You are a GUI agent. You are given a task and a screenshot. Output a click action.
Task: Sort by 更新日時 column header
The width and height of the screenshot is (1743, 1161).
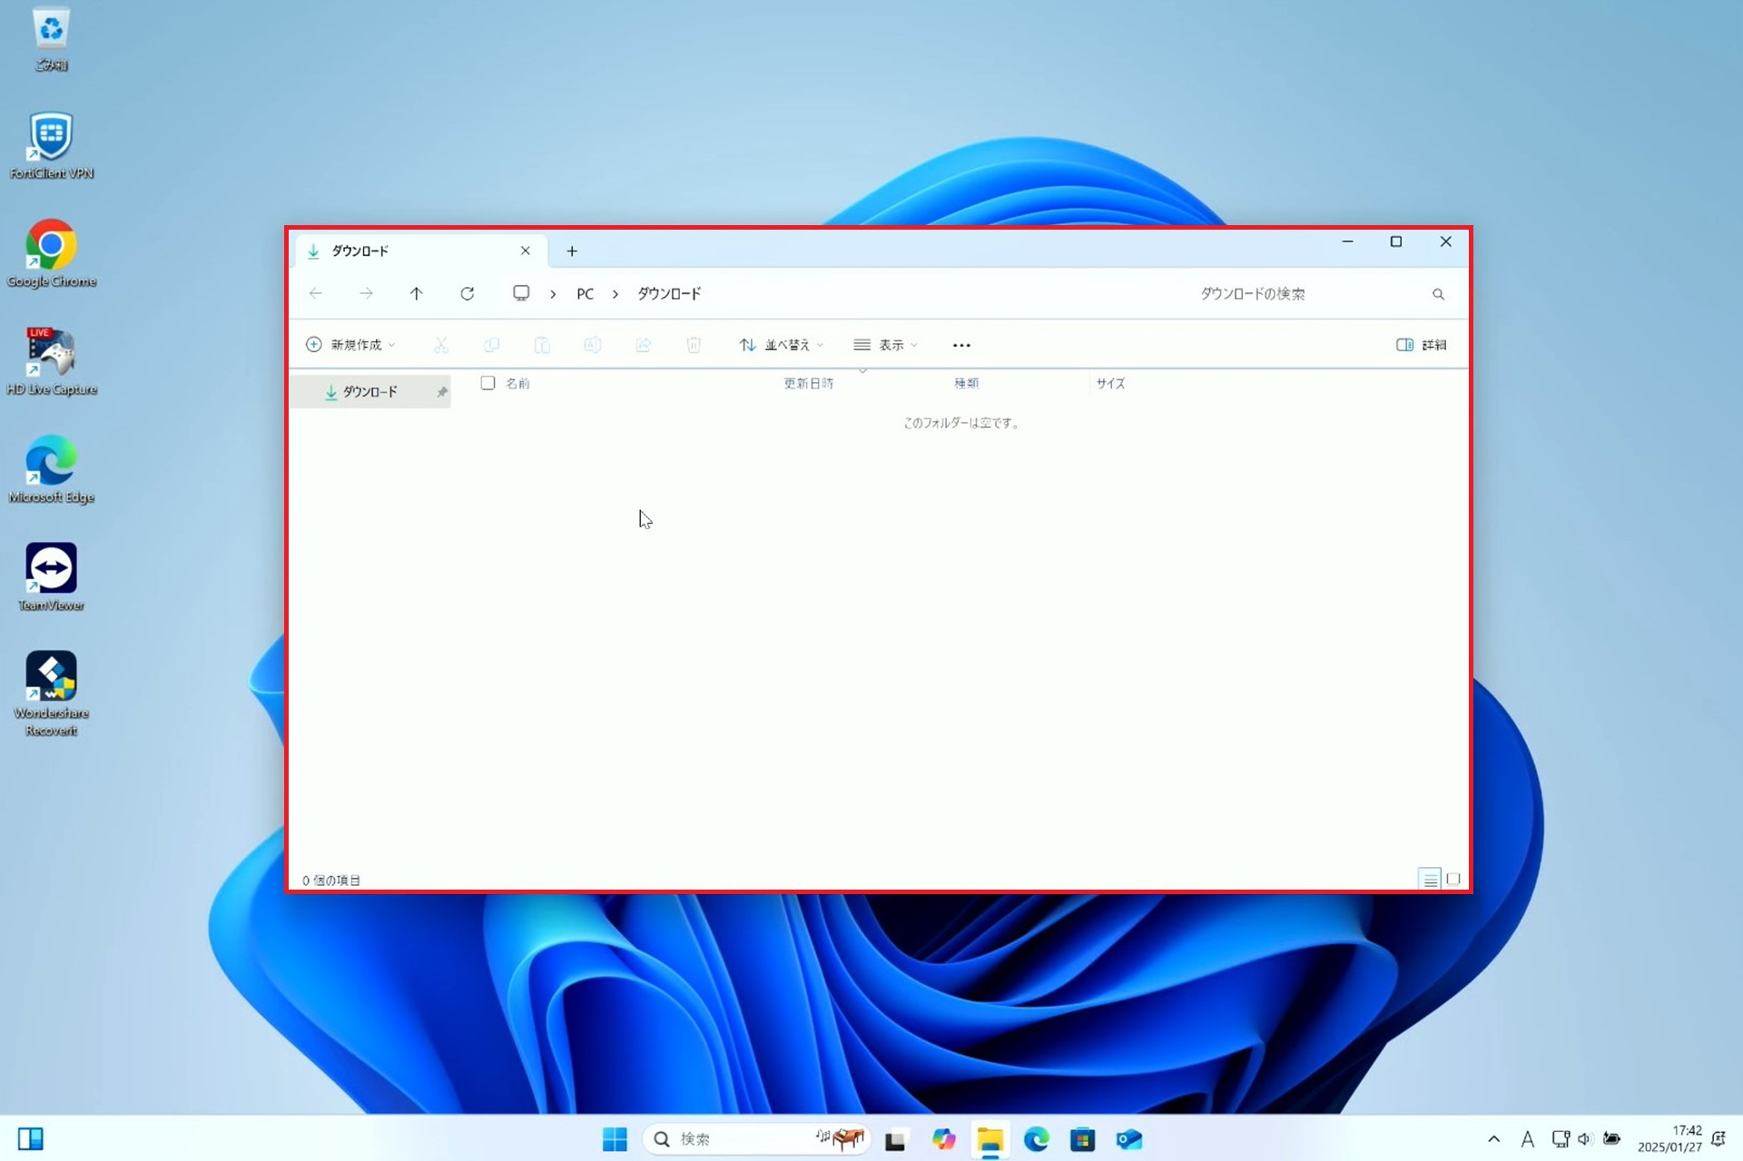pyautogui.click(x=808, y=383)
